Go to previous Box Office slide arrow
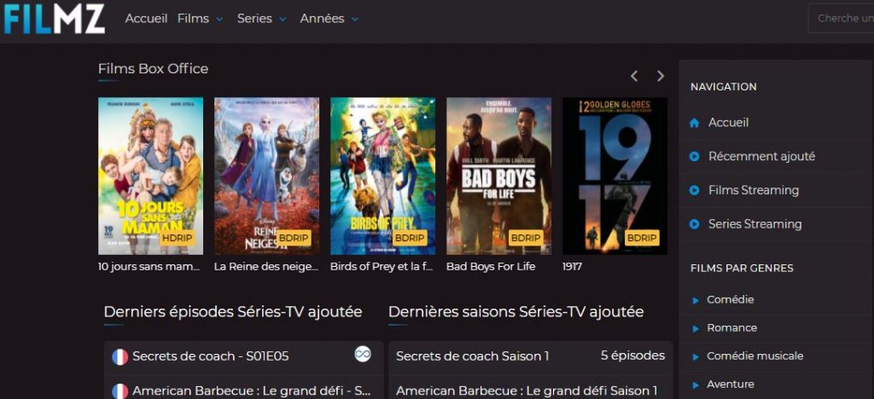Viewport: 874px width, 399px height. click(634, 76)
